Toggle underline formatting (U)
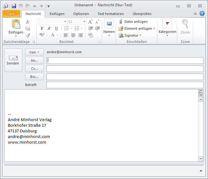Image resolution: width=208 pixels, height=179 pixels. point(56,28)
